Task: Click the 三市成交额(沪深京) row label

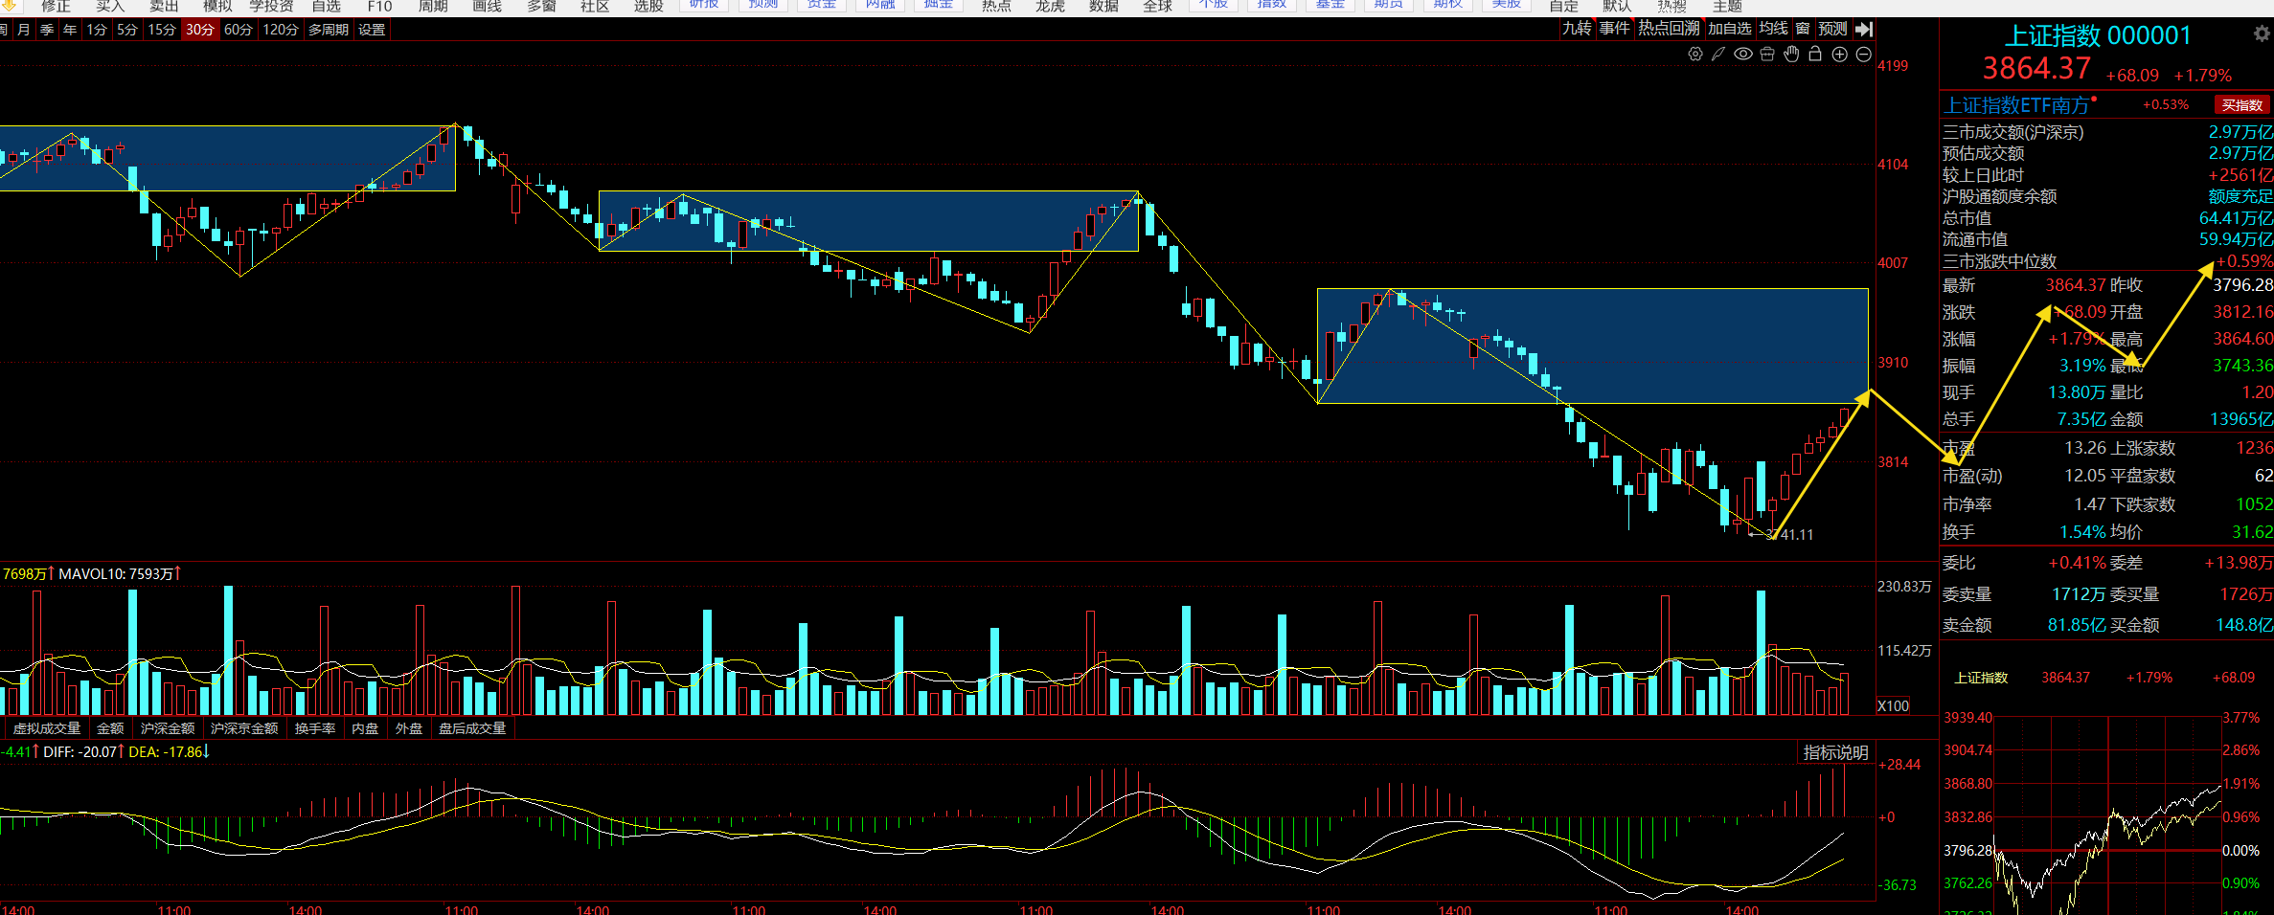Action: 2012,132
